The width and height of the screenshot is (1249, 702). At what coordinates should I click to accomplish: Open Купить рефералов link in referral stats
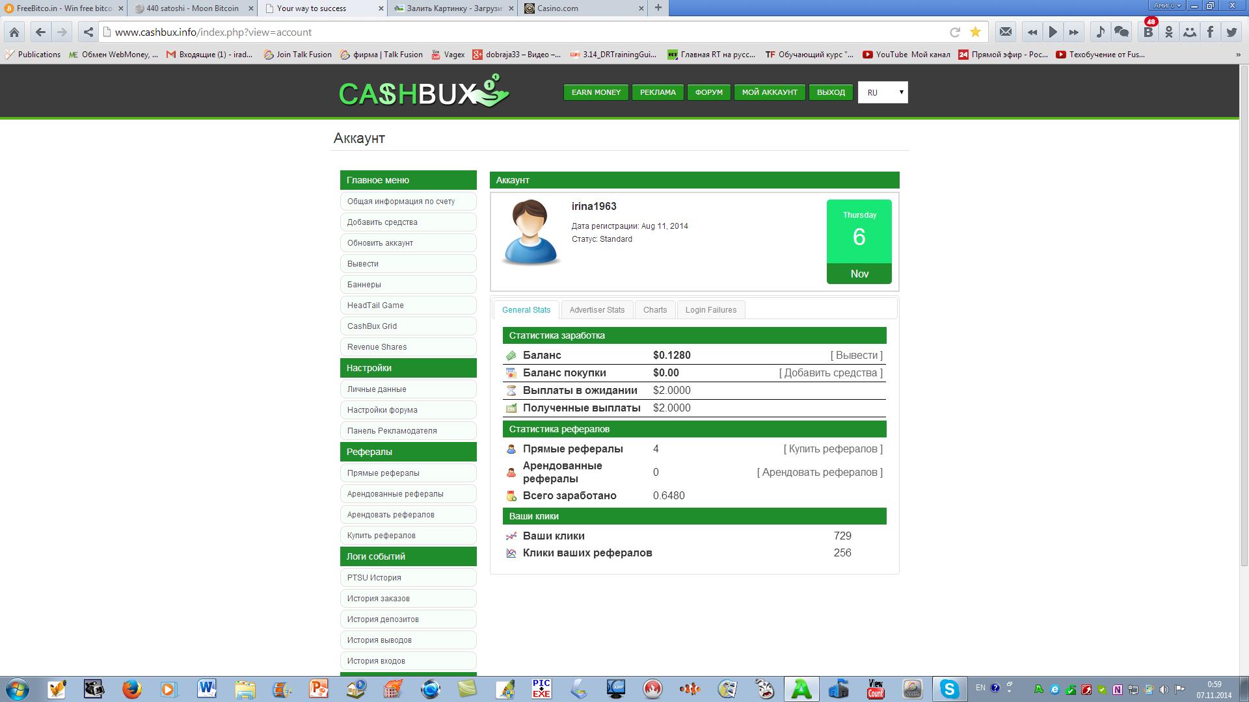833,449
